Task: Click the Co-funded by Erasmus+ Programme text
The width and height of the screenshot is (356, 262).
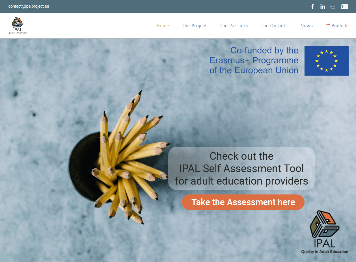Action: tap(254, 60)
